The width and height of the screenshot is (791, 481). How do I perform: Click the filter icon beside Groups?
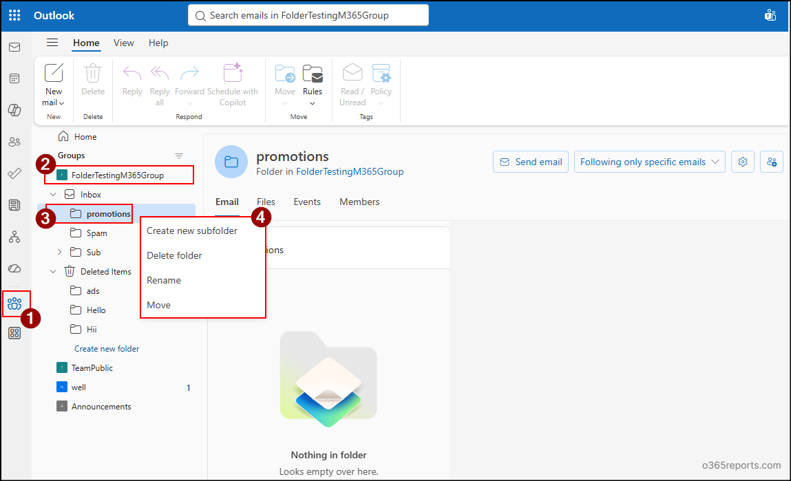(179, 156)
